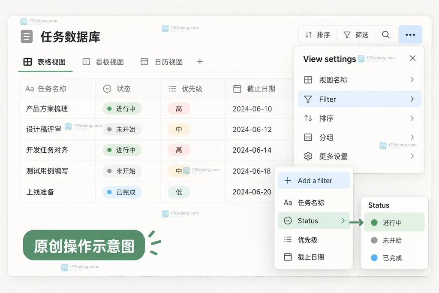The height and width of the screenshot is (293, 439).
Task: Open the 产品方案梳理 task row
Action: coord(47,109)
